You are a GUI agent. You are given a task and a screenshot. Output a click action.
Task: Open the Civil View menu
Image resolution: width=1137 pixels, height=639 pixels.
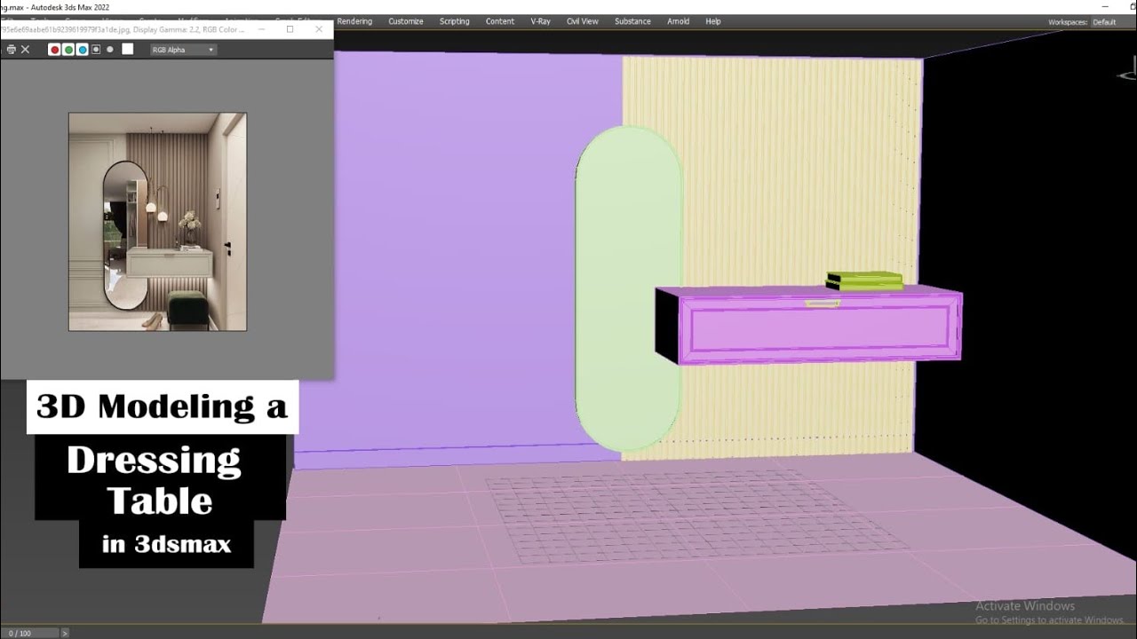(x=583, y=21)
